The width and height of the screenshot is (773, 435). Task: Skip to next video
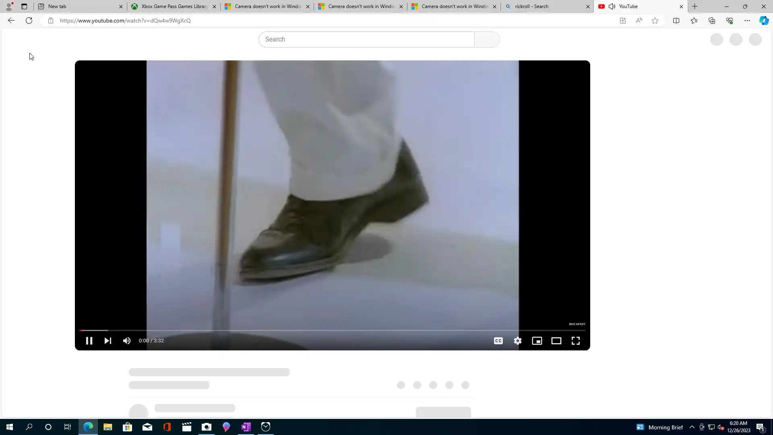click(x=107, y=341)
